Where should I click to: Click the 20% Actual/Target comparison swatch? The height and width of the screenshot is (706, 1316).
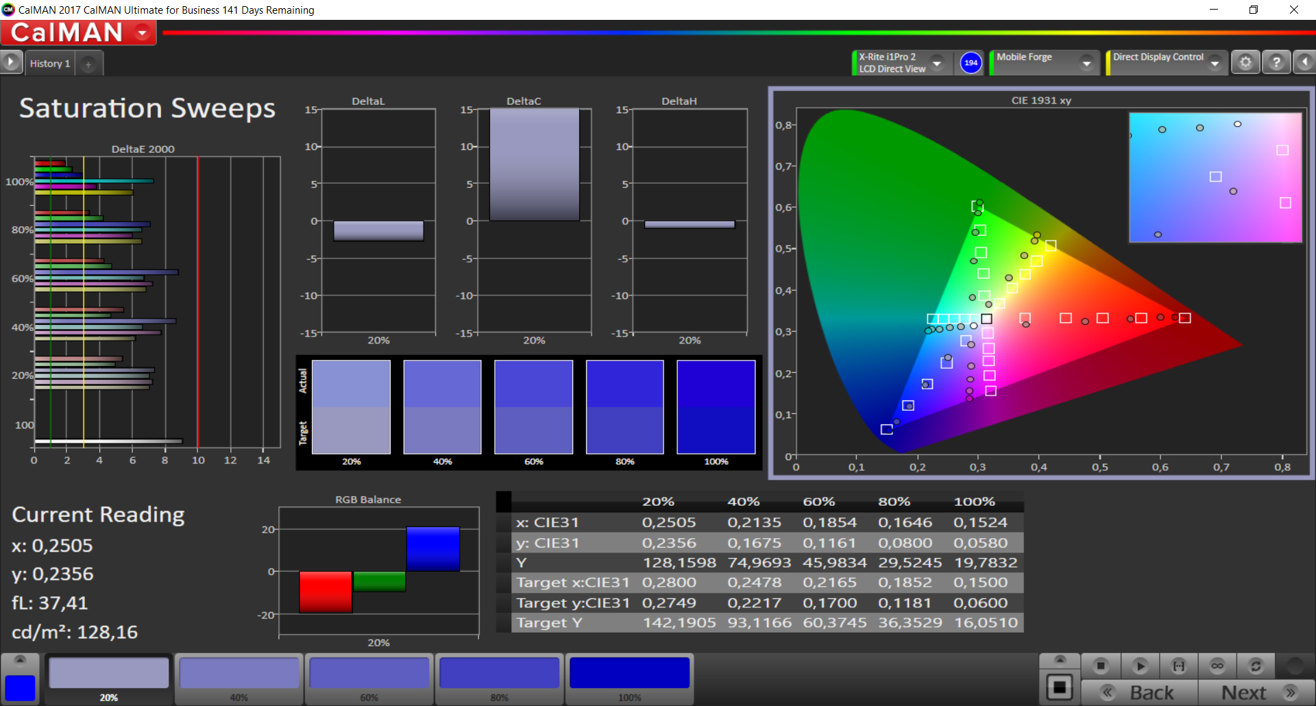(x=351, y=407)
